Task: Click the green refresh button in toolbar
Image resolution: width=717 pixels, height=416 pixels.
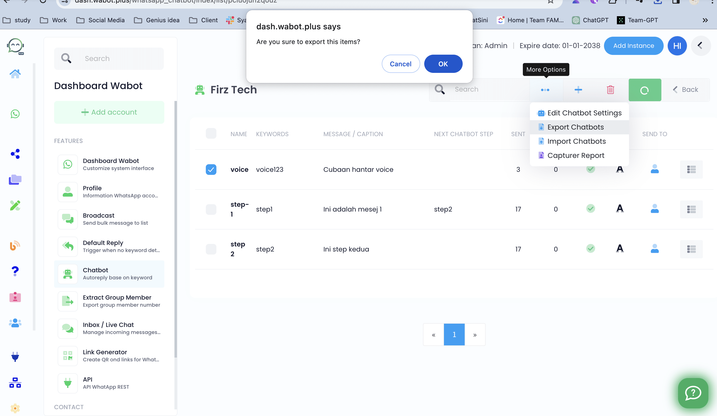Action: pos(645,90)
